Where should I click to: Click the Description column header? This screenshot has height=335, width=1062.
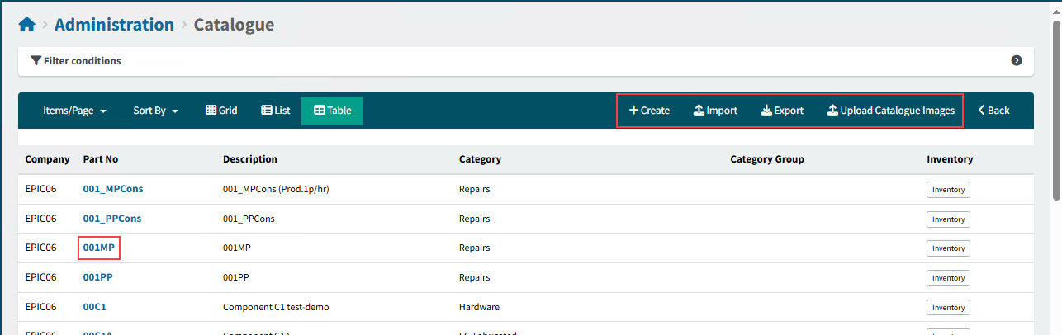pos(250,159)
